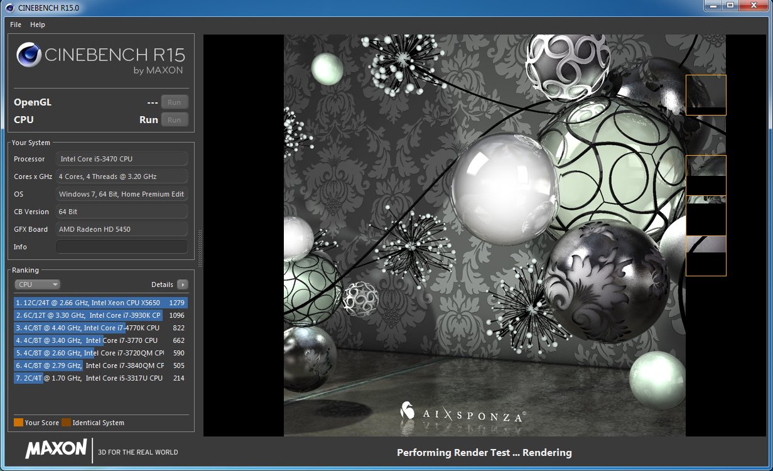The width and height of the screenshot is (773, 471).
Task: Select ranking row Core i7-3720QM
Action: [x=100, y=353]
